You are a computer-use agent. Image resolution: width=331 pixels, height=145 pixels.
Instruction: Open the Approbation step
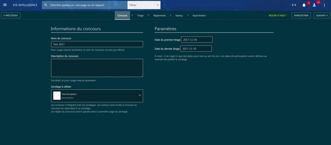[199, 15]
